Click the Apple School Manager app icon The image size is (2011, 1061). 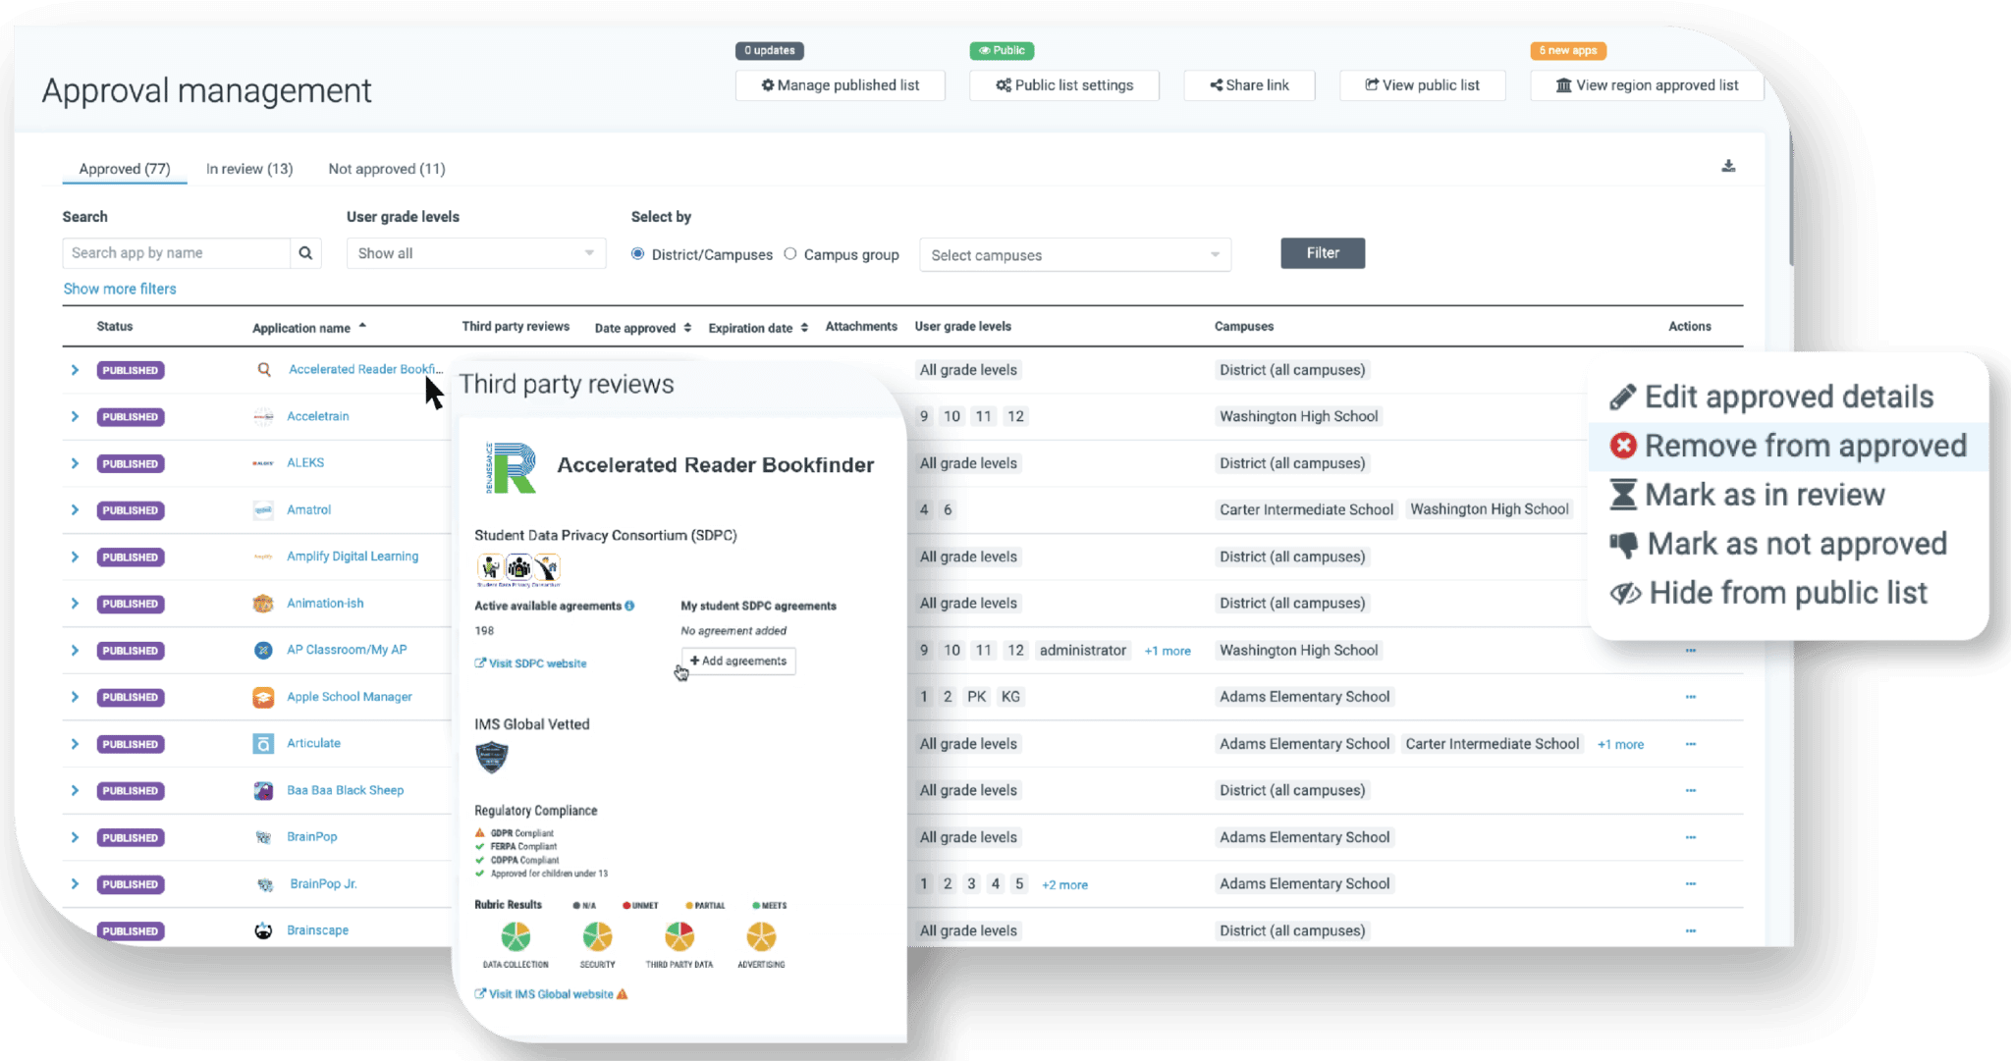263,697
